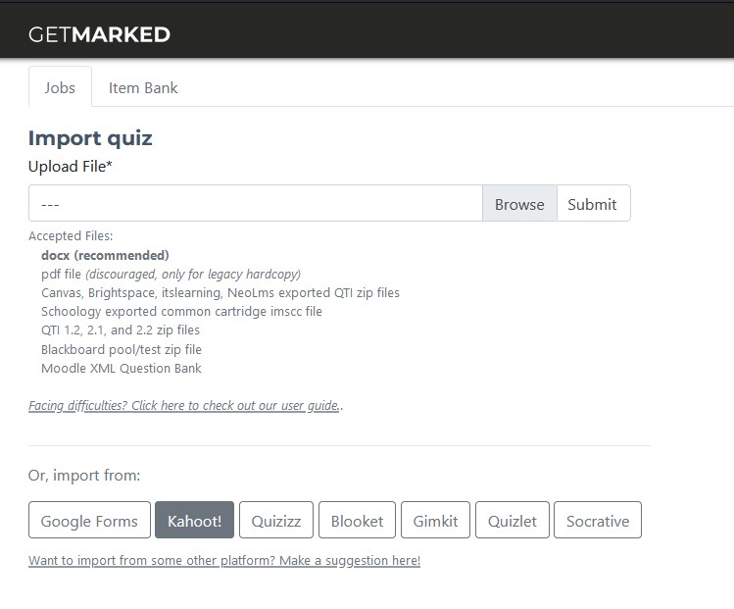
Task: Switch to the Item Bank tab
Action: pos(143,87)
